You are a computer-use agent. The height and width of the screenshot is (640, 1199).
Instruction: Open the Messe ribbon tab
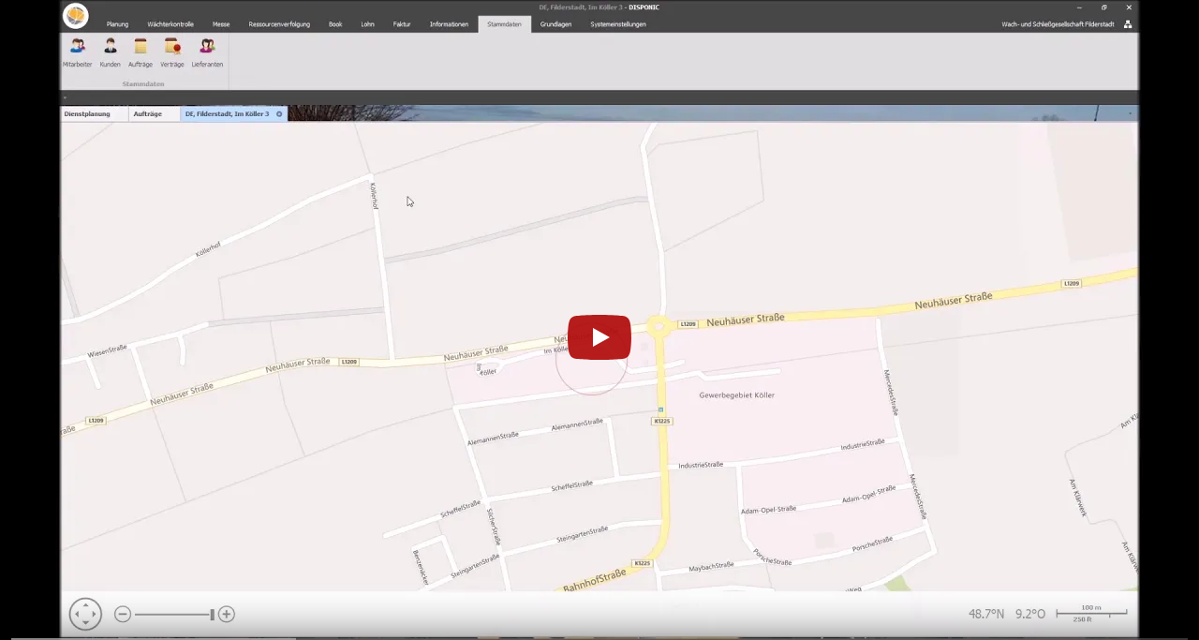[221, 24]
